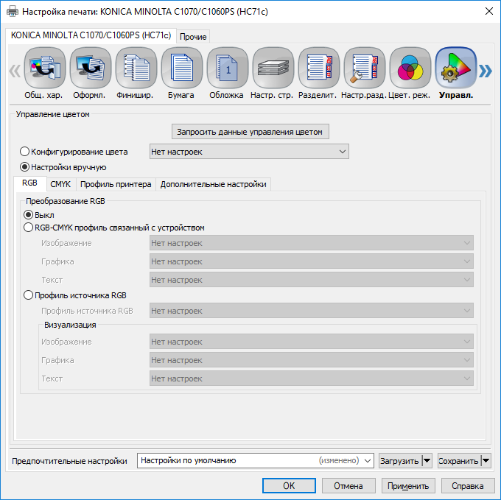Select Настройки вручную radio button
This screenshot has height=500, width=501.
pos(24,166)
